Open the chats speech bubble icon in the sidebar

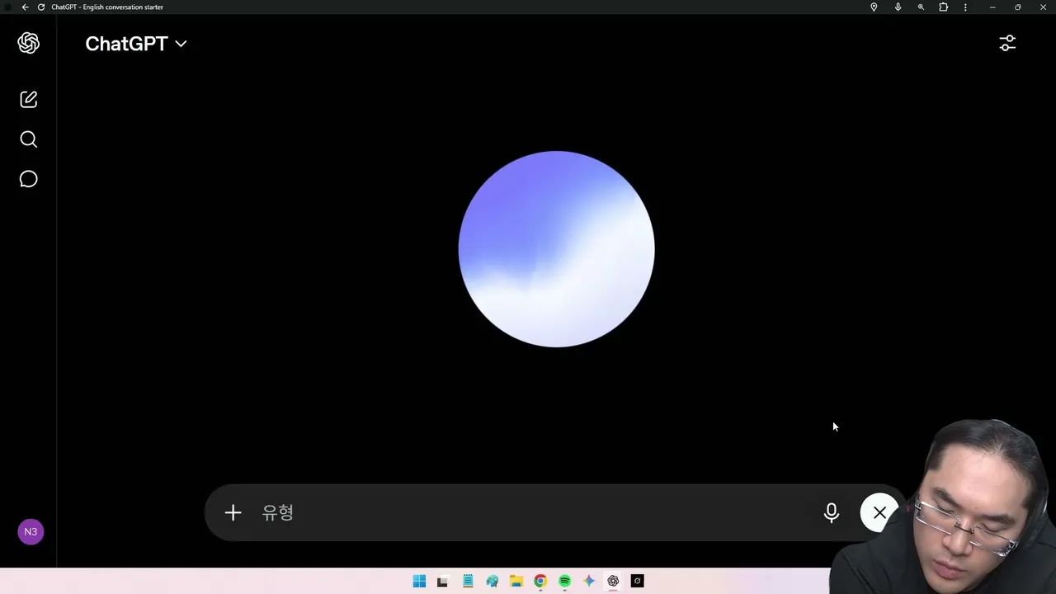(x=29, y=179)
